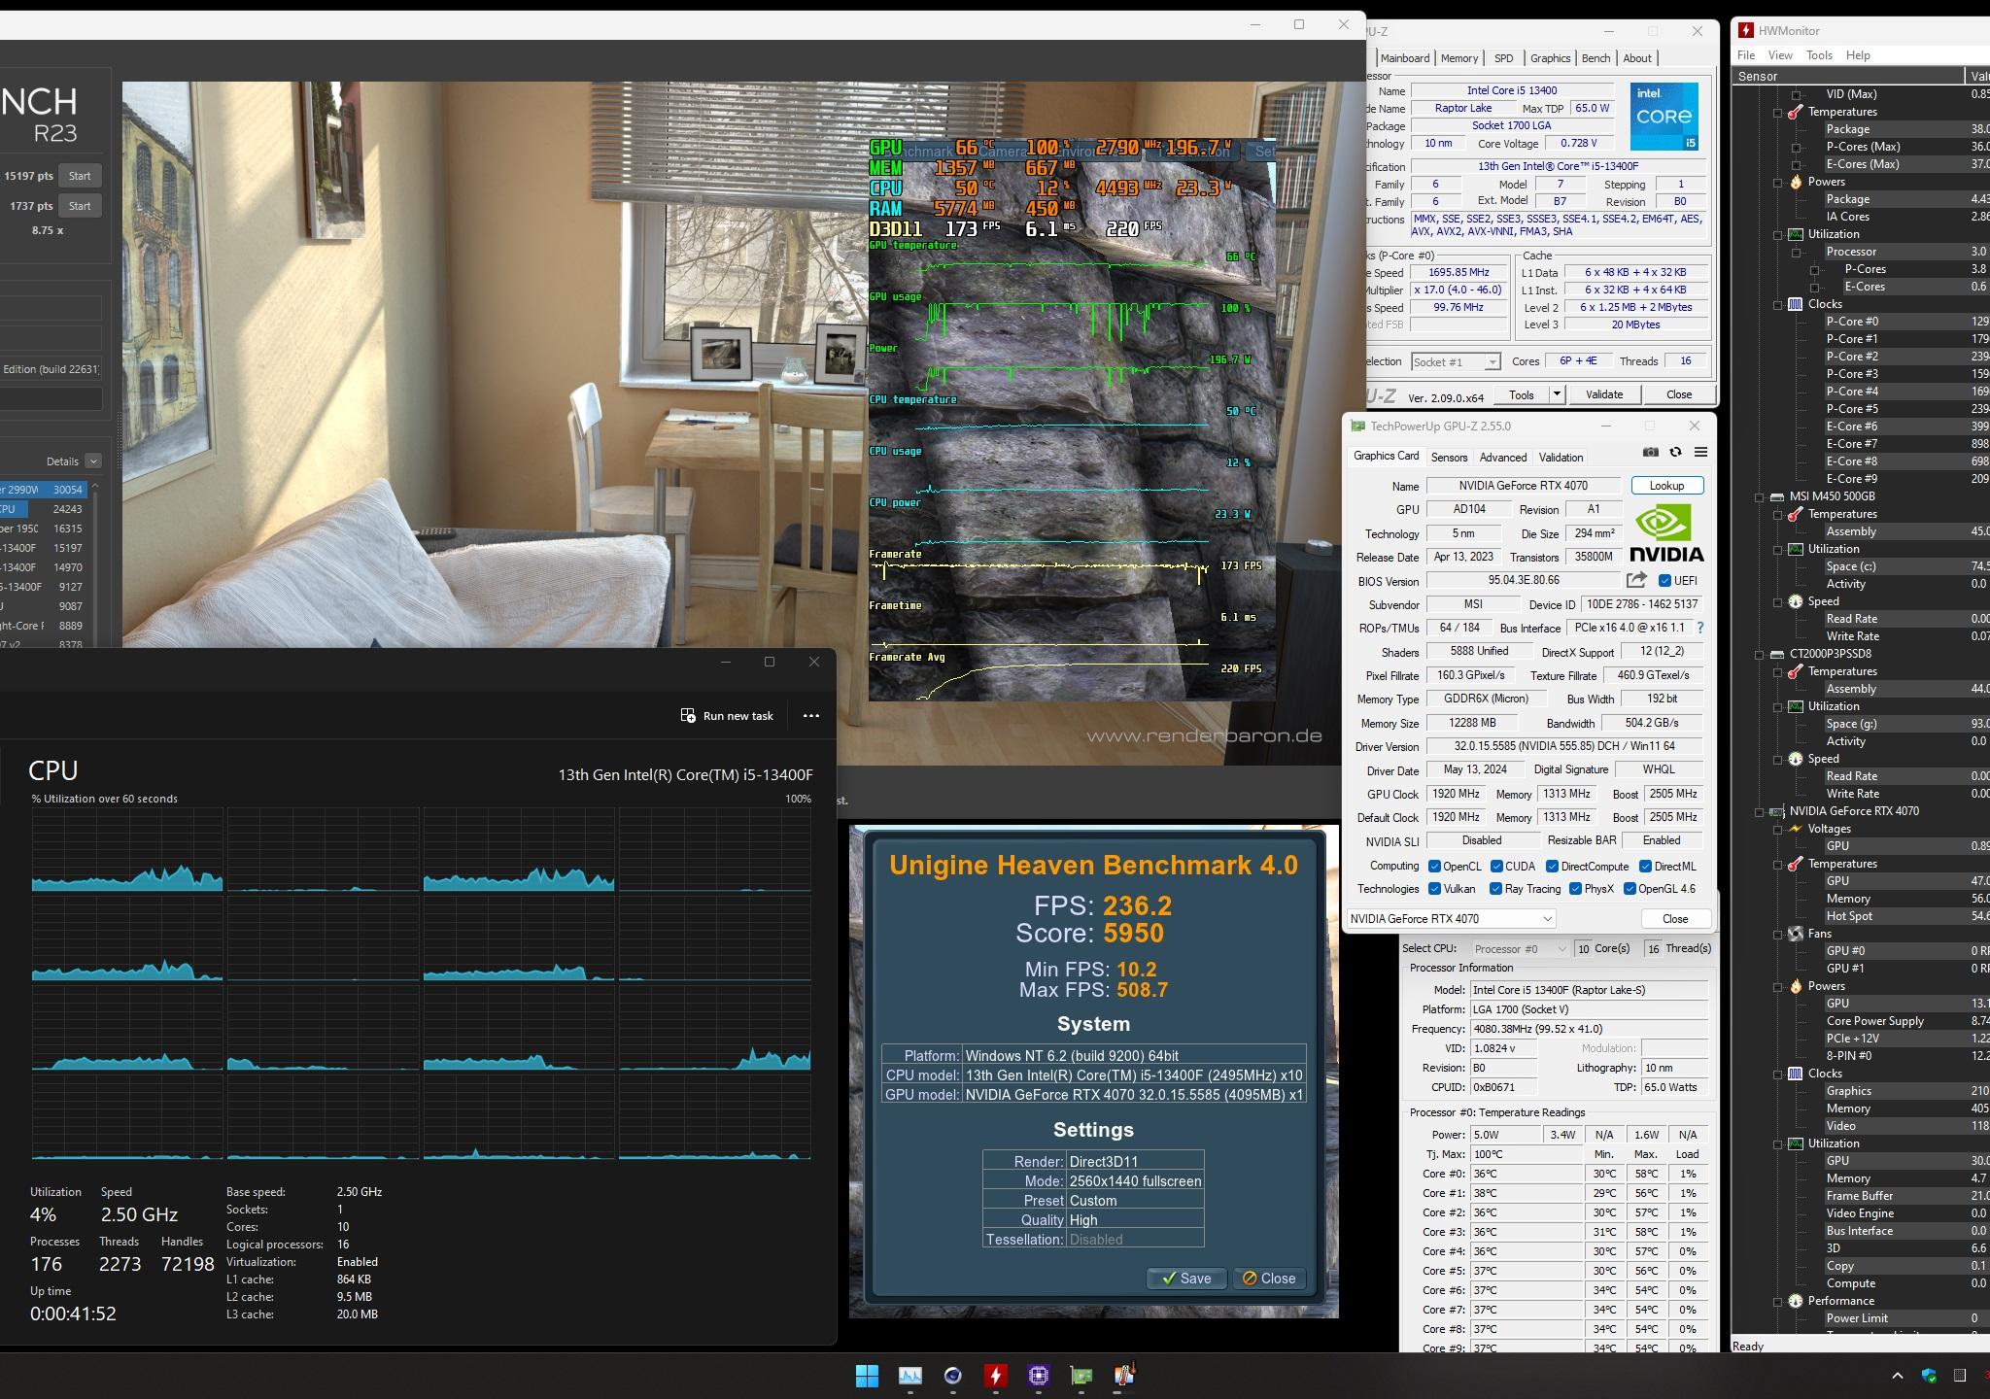Click the Fans icon in HWMonitor tree

click(1795, 934)
